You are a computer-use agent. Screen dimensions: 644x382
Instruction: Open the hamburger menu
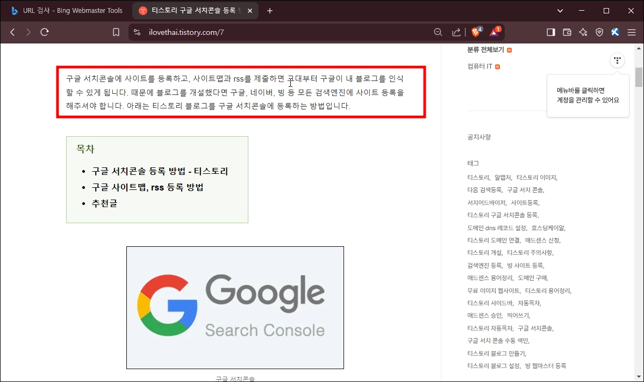632,32
